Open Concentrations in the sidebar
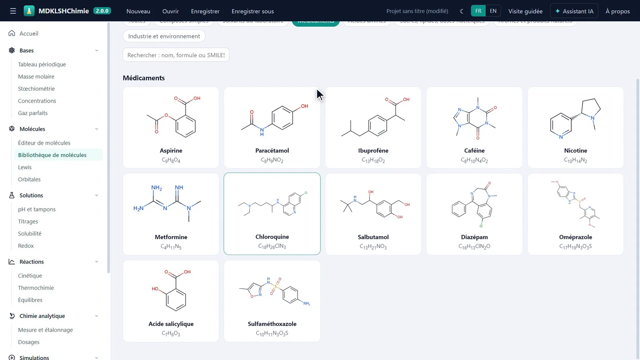This screenshot has width=640, height=360. point(37,101)
